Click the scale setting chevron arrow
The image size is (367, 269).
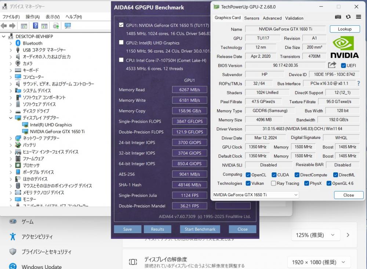348,235
